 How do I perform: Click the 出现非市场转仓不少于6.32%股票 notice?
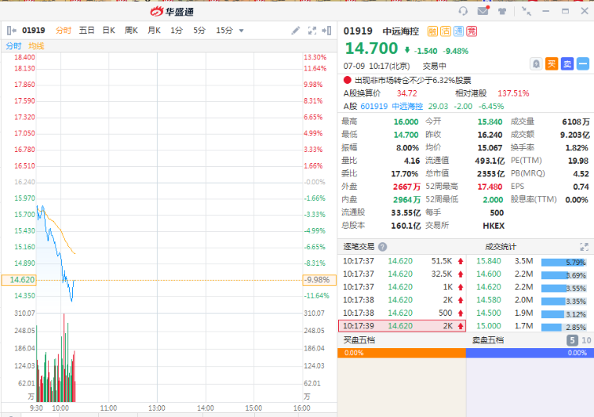413,80
